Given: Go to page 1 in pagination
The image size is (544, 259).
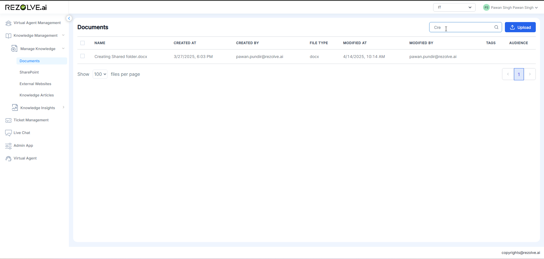Looking at the screenshot, I should tap(519, 74).
